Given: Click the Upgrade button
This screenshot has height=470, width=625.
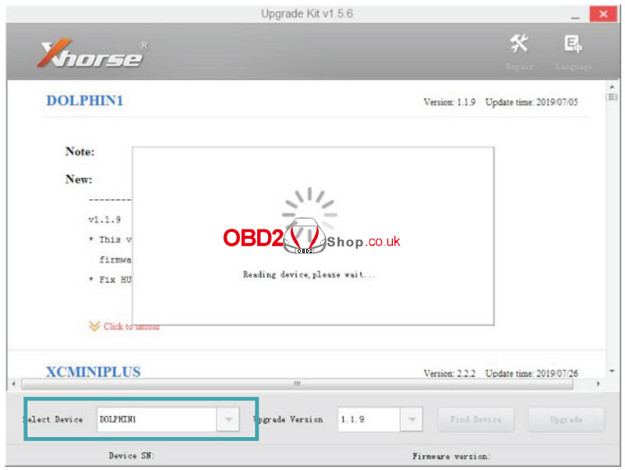Looking at the screenshot, I should (566, 419).
